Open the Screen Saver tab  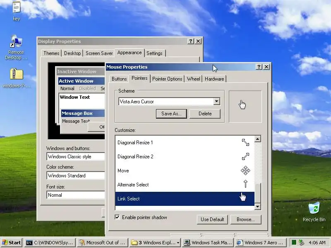click(99, 53)
